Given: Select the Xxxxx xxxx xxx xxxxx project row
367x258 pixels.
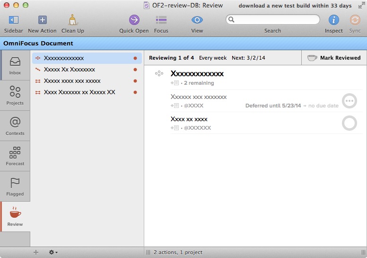Looking at the screenshot, I should (87, 81).
